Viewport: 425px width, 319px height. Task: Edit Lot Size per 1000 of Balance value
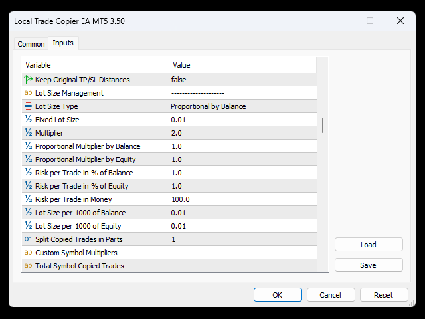click(x=243, y=213)
